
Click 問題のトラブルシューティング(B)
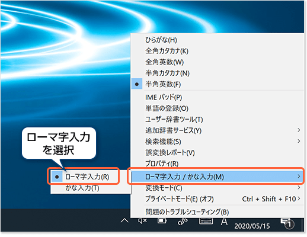click(218, 212)
